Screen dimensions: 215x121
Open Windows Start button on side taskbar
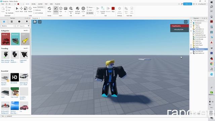211,2
